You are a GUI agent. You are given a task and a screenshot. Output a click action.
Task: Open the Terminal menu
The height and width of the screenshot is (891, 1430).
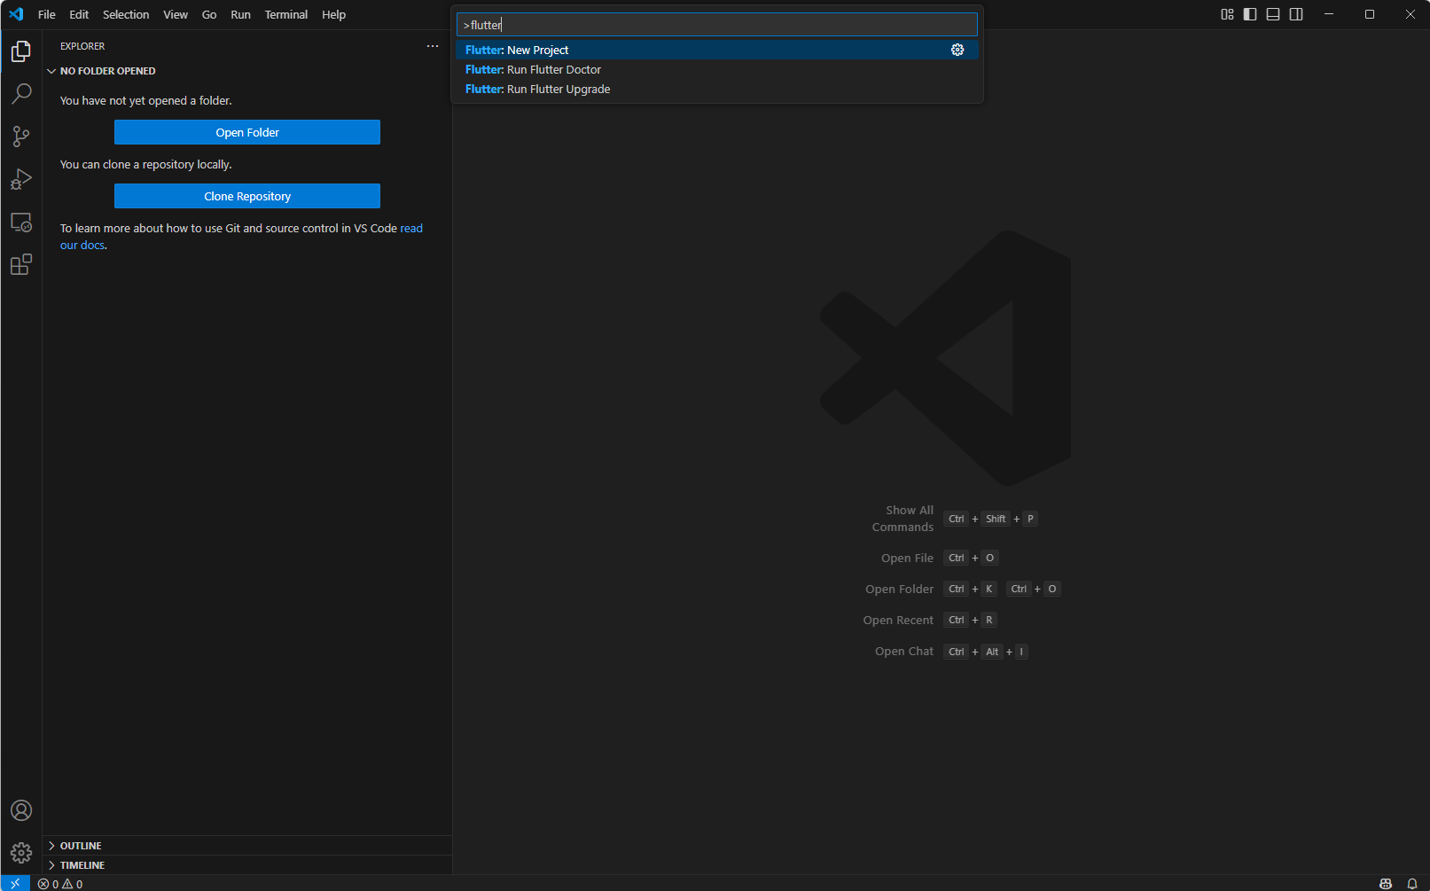pos(286,14)
